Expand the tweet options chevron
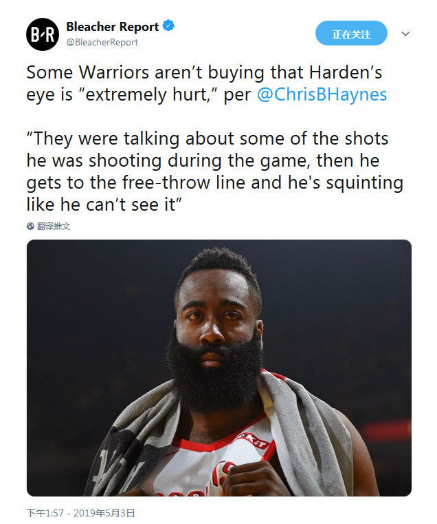Screen dimensions: 437x524 [x=405, y=34]
